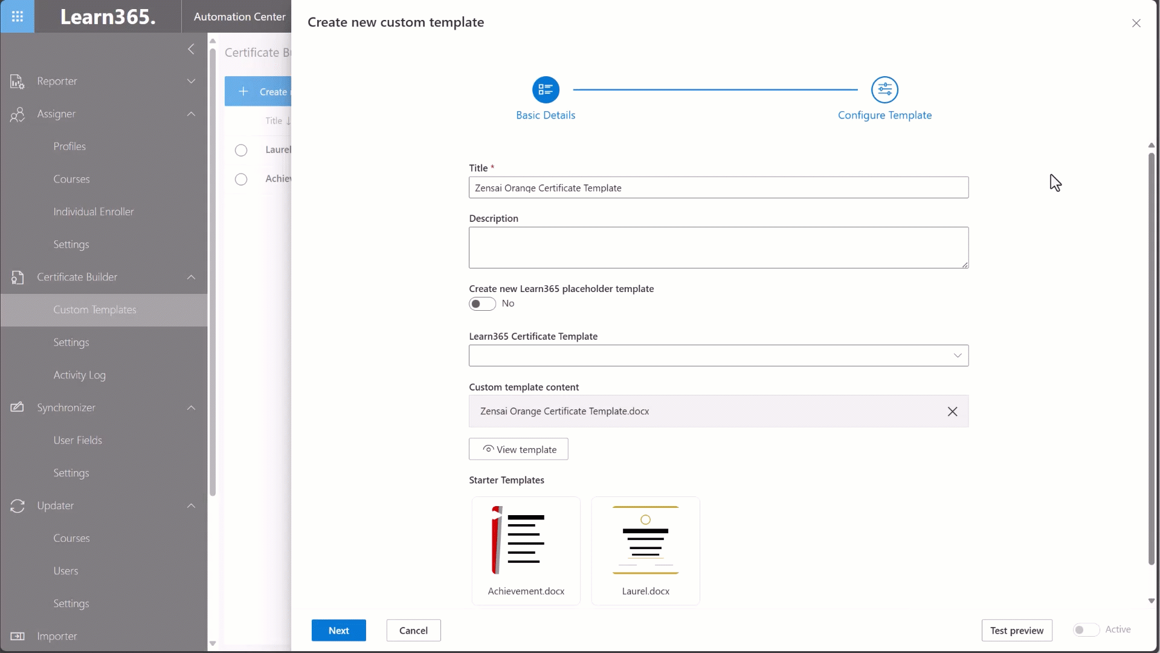Open the Importer icon

18,635
